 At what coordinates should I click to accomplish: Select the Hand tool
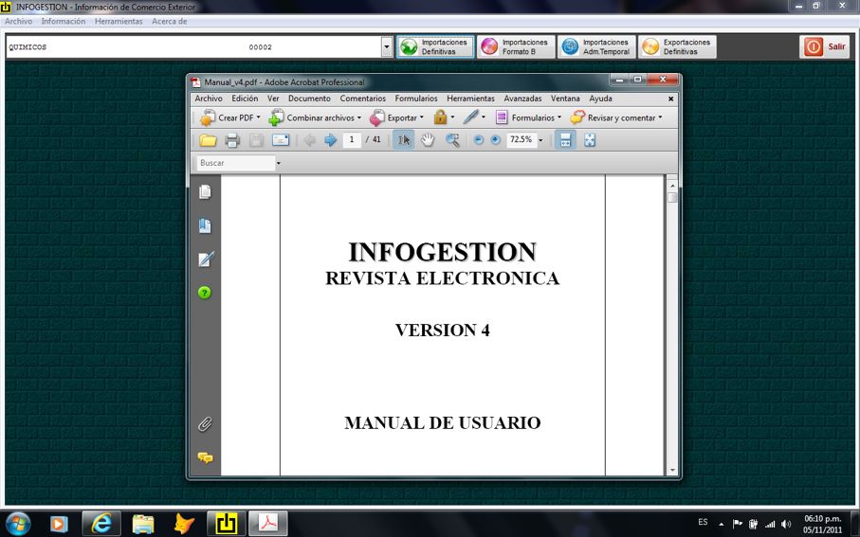pos(428,140)
